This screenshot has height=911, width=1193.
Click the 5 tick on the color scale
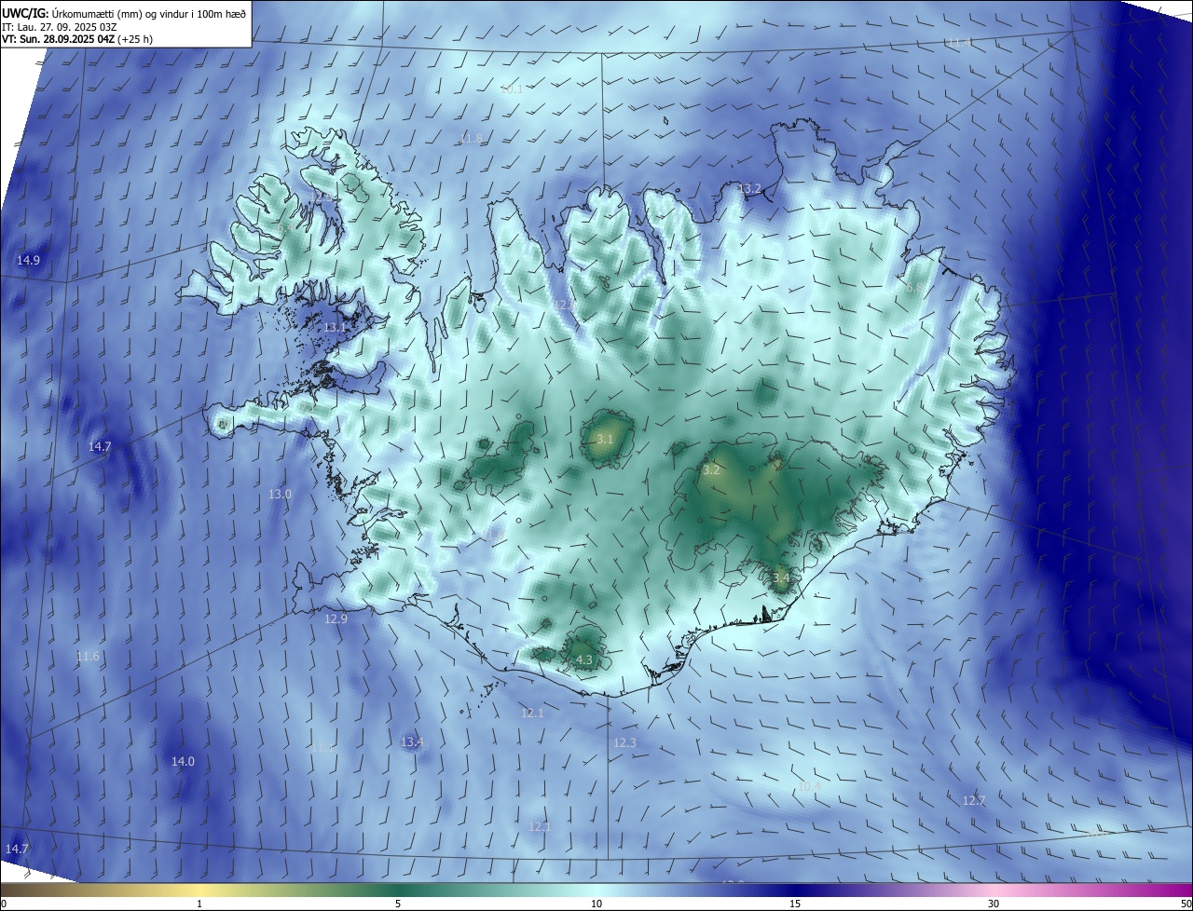[x=398, y=904]
